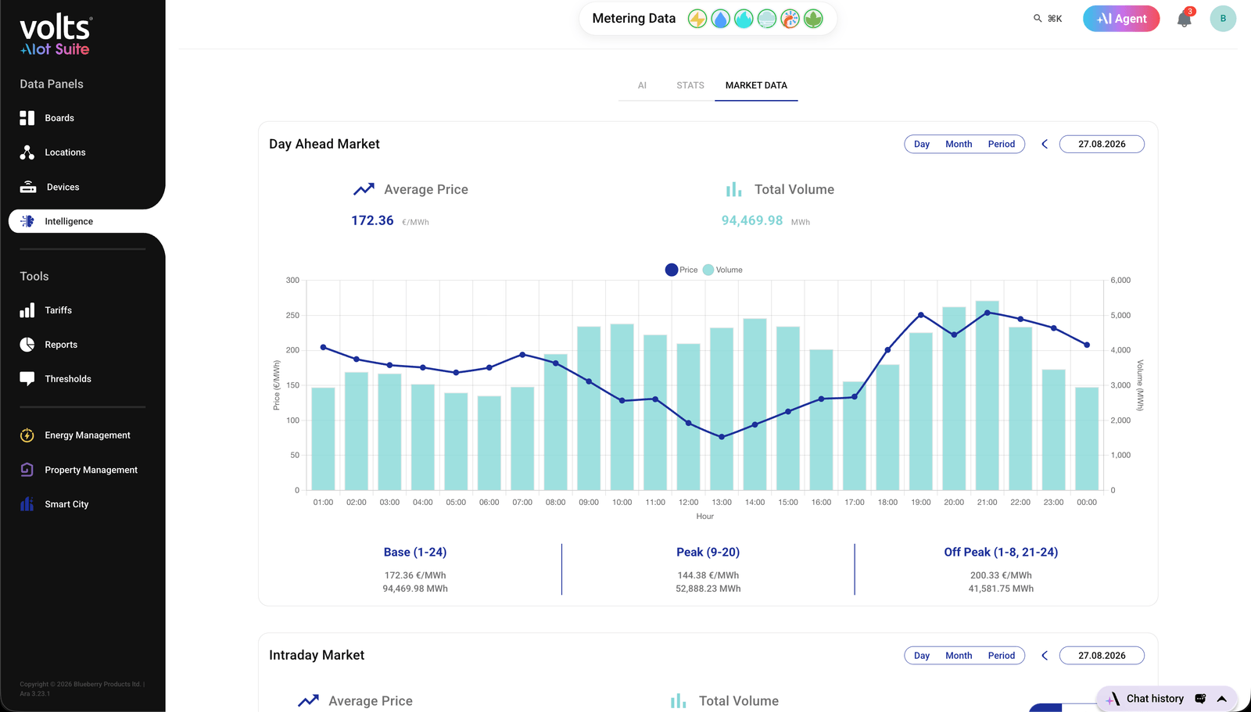
Task: Switch to the STATS tab
Action: point(690,85)
